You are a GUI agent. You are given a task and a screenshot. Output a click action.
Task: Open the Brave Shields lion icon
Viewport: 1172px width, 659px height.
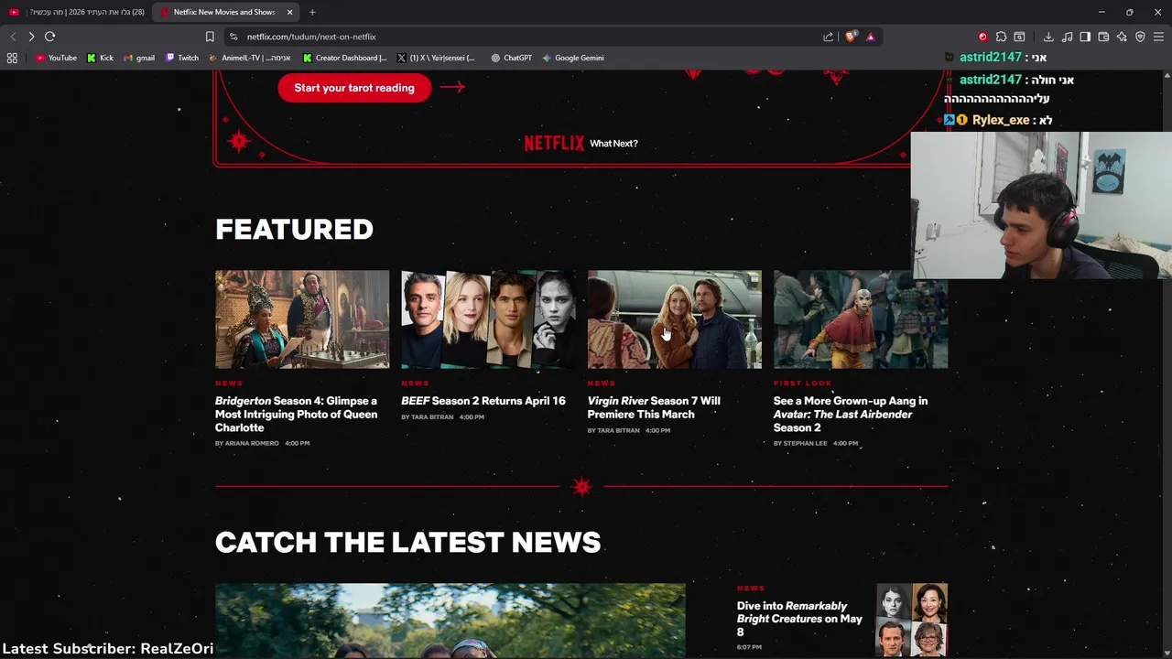point(851,37)
